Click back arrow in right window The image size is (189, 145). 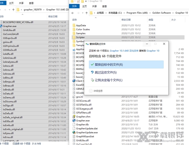coord(72,13)
